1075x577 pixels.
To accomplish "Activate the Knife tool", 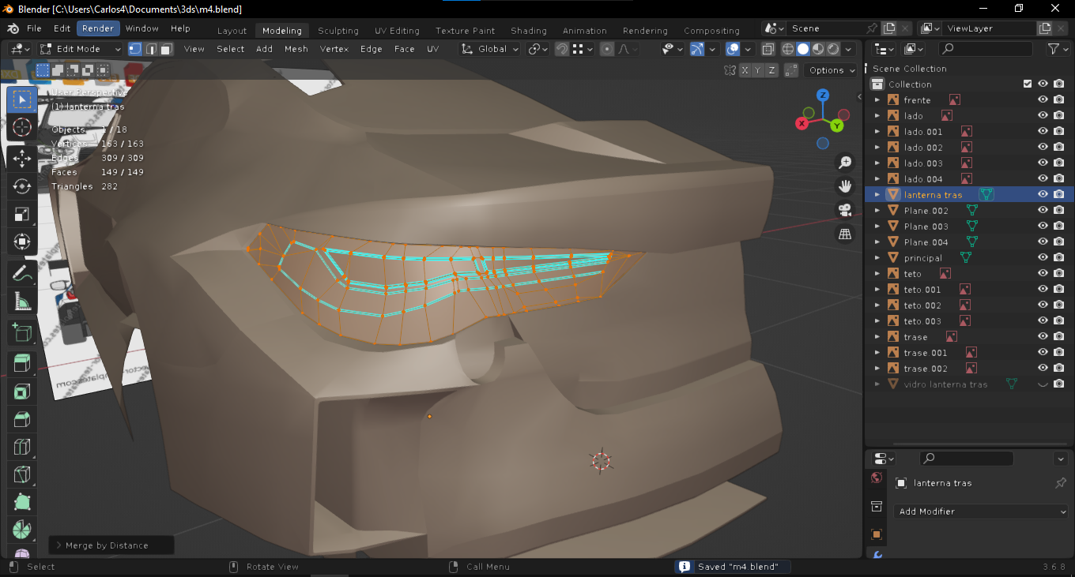I will pyautogui.click(x=22, y=475).
